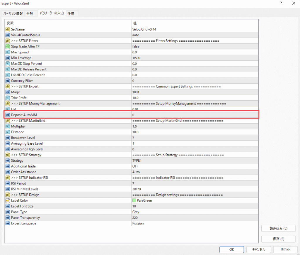The width and height of the screenshot is (300, 255).
Task: Select the Averaging High Level row label
Action: [27, 149]
